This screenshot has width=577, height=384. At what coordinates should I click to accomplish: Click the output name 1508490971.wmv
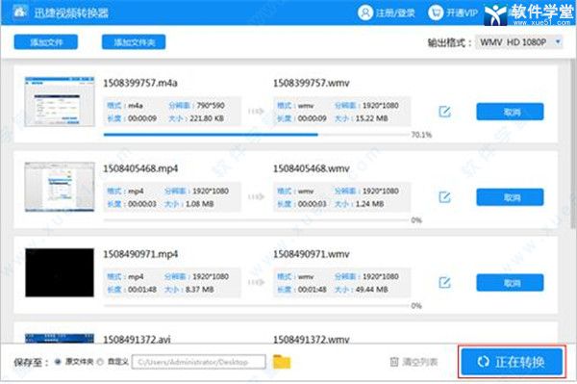[x=311, y=254]
